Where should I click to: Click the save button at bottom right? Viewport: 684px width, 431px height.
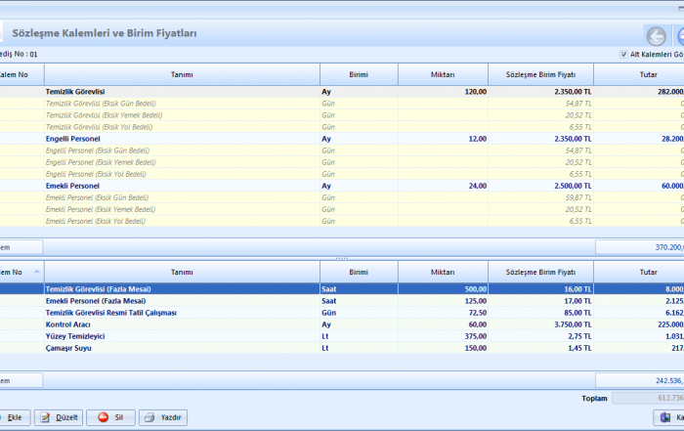tap(669, 417)
